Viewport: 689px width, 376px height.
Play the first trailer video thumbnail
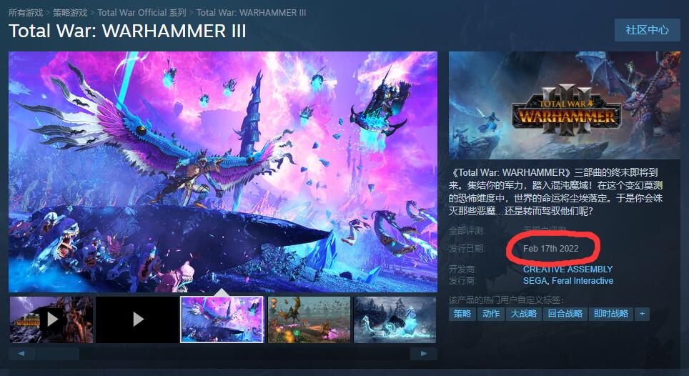51,320
